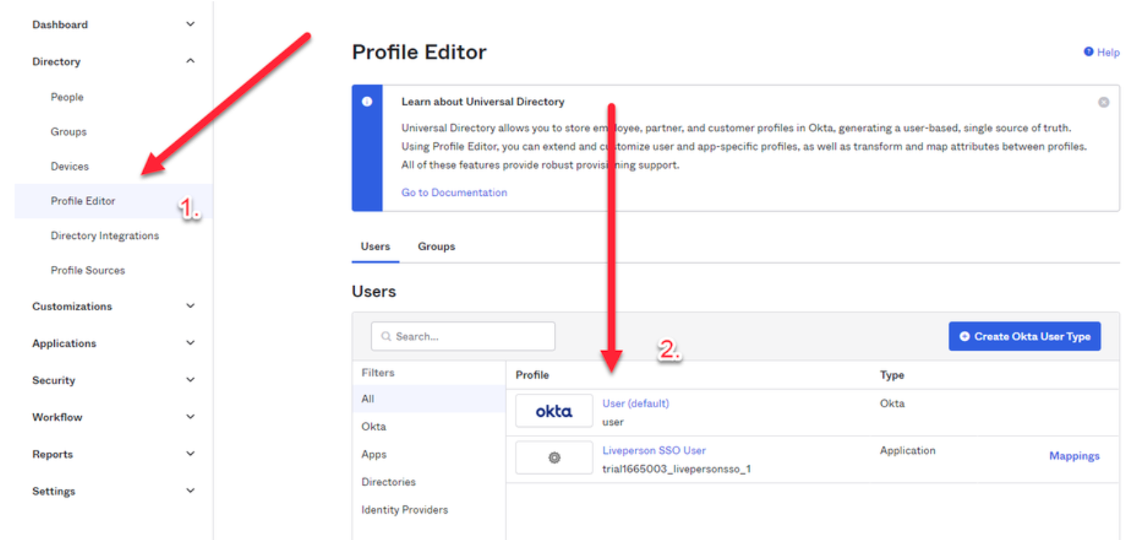Select the Directories filter

click(x=388, y=482)
